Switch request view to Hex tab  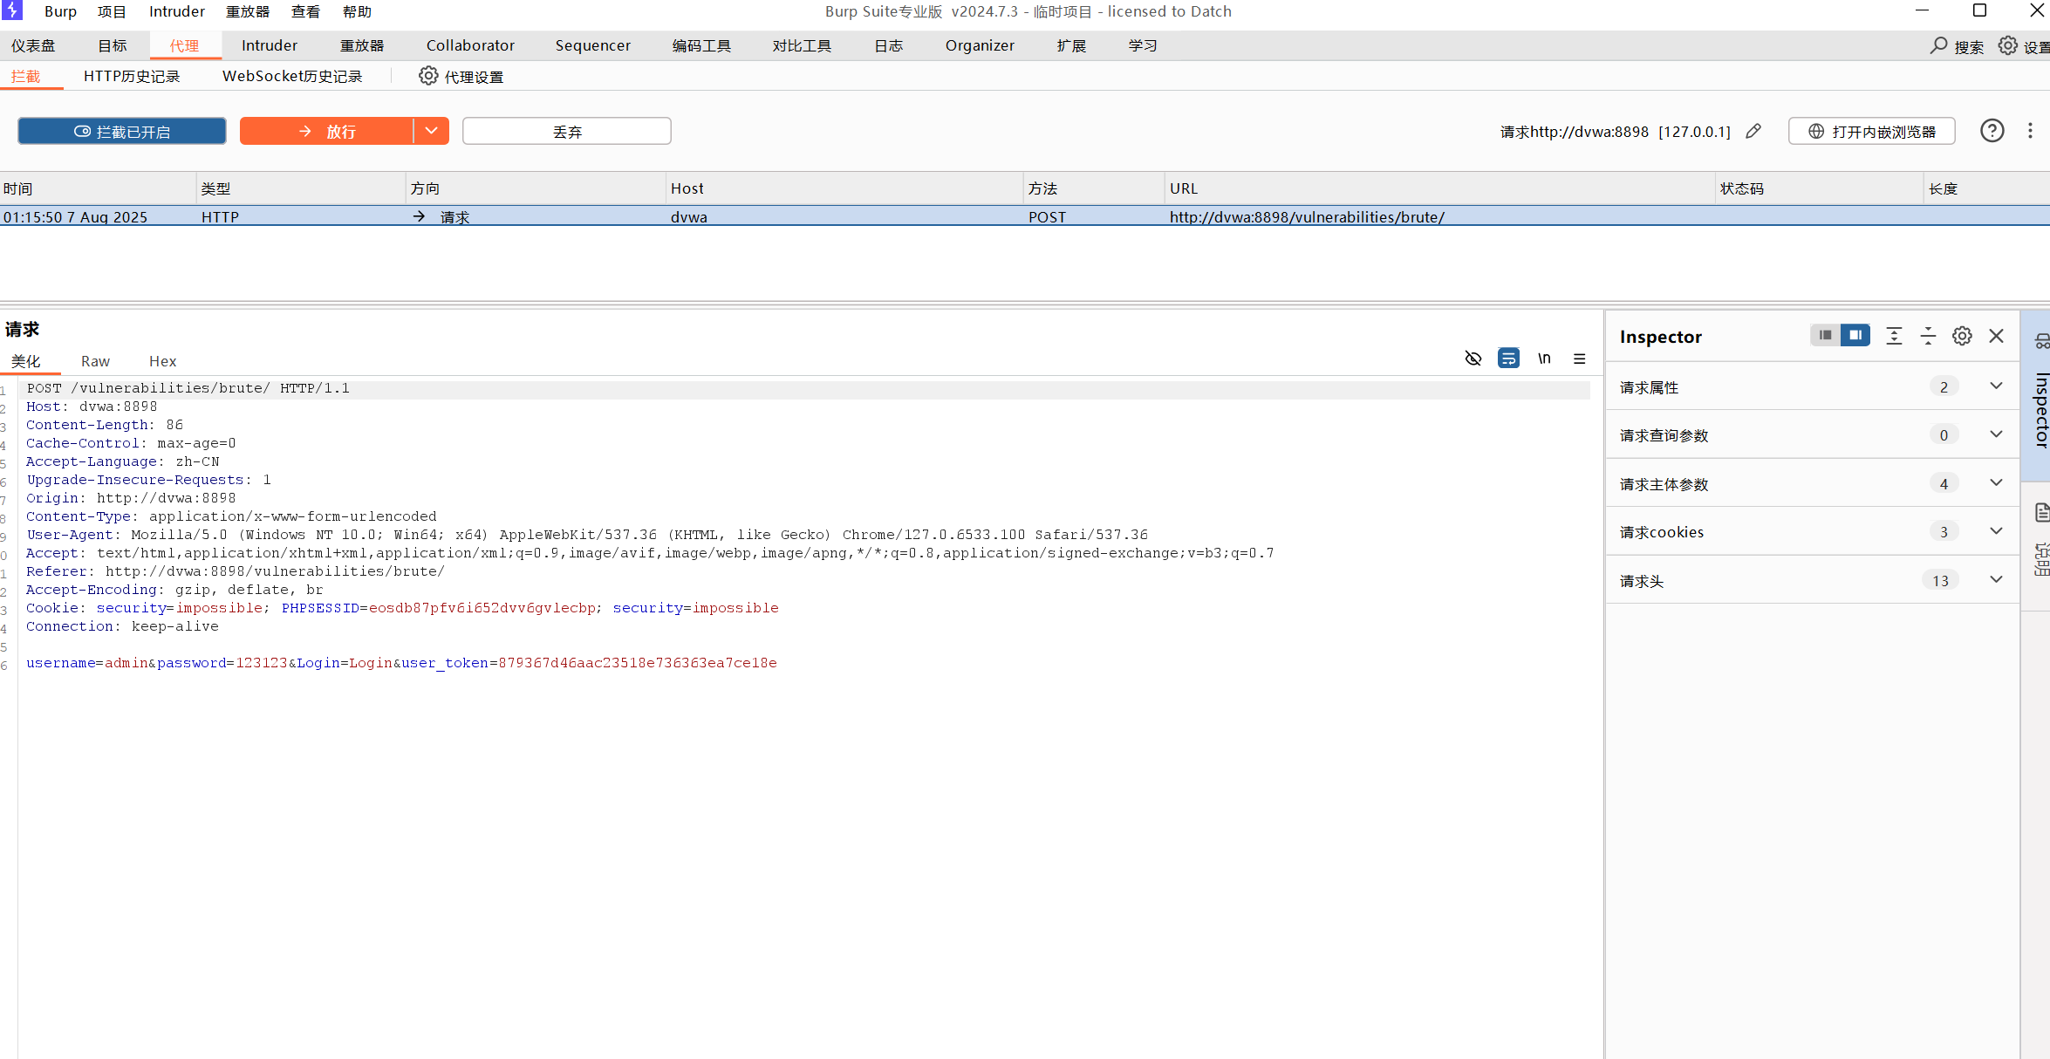tap(162, 361)
